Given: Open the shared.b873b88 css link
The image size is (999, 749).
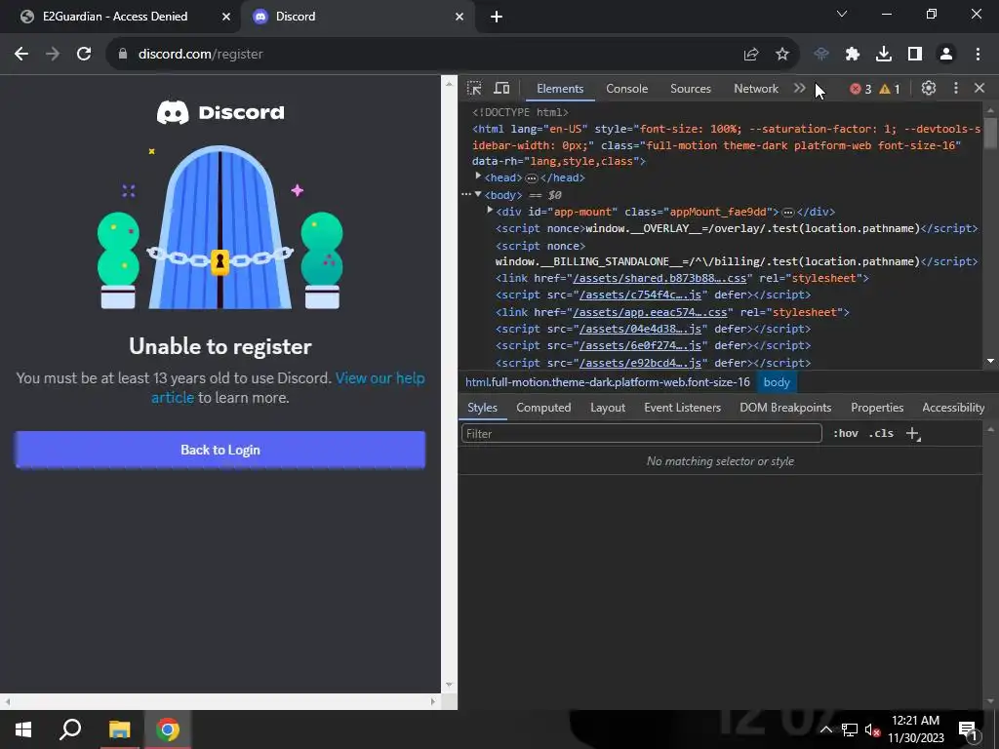Looking at the screenshot, I should [x=660, y=278].
